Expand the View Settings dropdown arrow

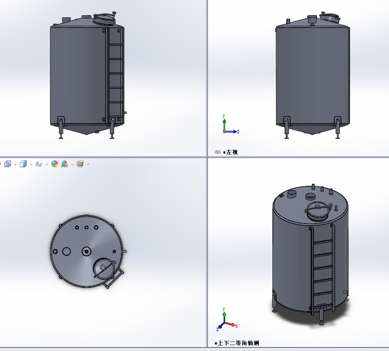point(88,164)
